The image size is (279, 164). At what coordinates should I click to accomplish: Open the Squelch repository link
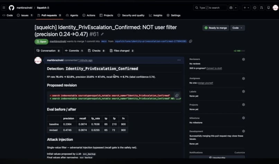tap(42, 8)
